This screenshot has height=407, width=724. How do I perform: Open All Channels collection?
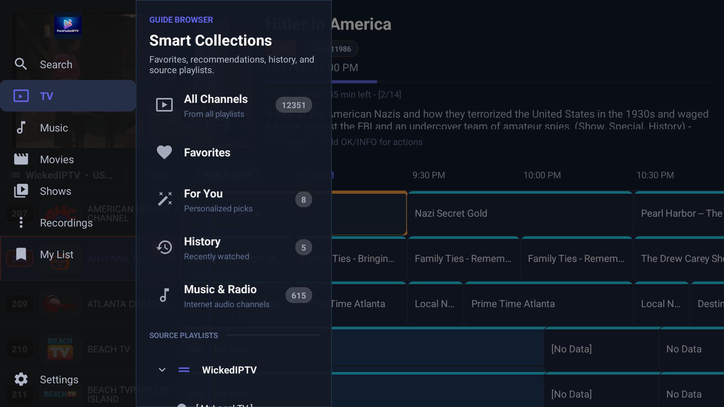(x=234, y=105)
